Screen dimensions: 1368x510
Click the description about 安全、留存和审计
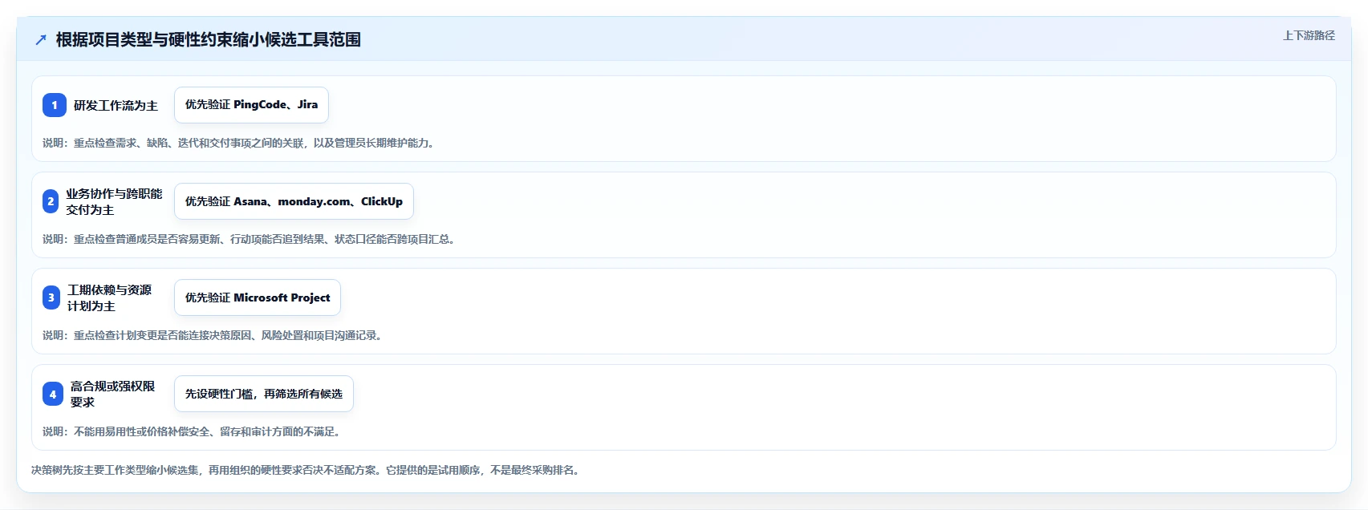pos(193,431)
